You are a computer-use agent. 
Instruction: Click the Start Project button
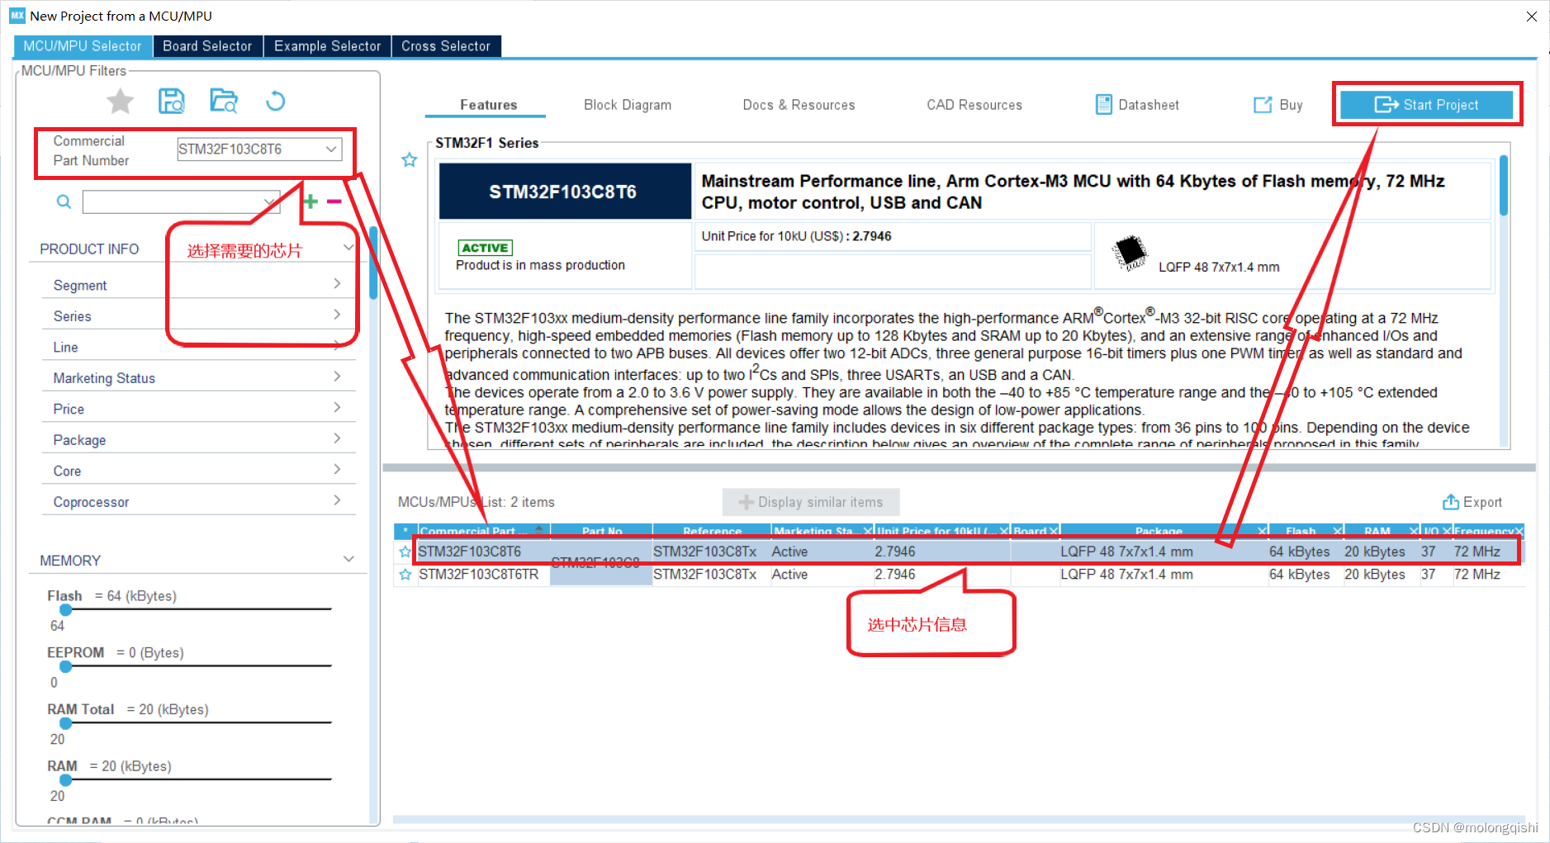(x=1426, y=105)
